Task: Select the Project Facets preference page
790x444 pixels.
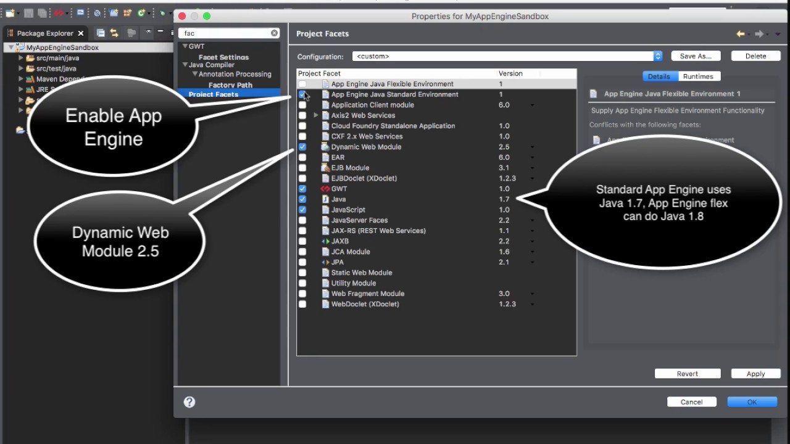Action: [x=229, y=94]
